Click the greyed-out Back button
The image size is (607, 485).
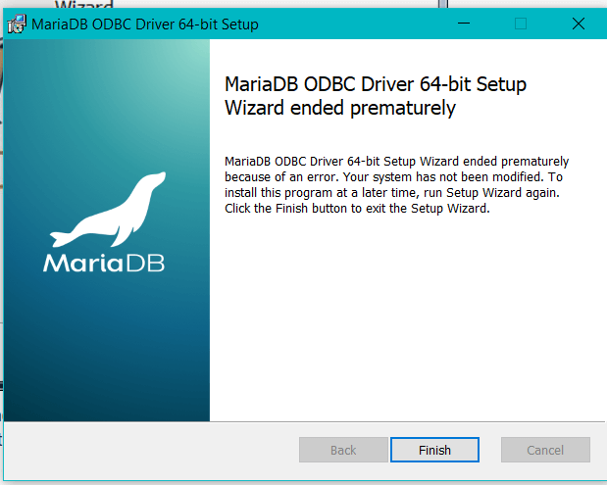[x=343, y=450]
